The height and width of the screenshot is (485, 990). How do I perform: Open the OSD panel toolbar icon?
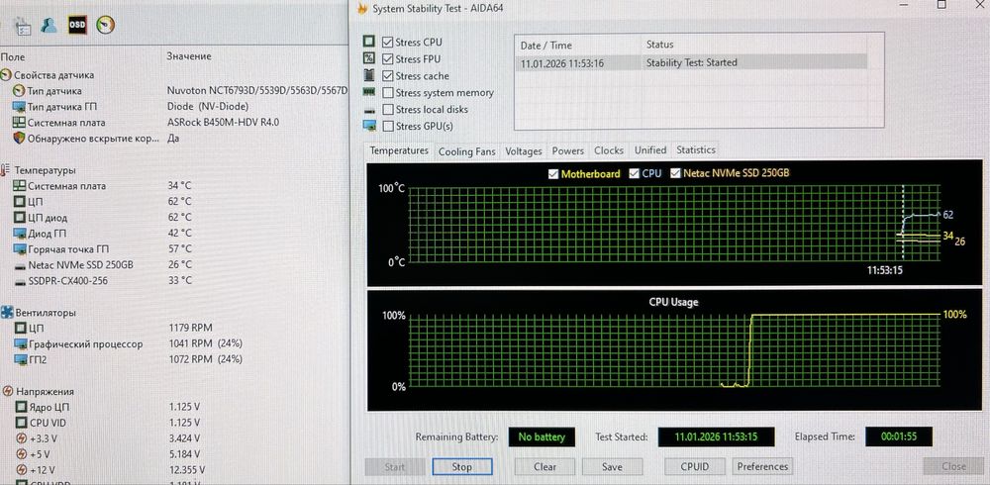(x=77, y=25)
